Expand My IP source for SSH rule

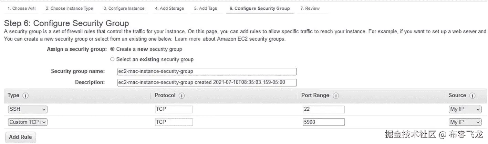coord(465,109)
